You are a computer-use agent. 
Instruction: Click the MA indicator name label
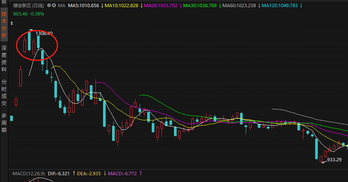pos(62,6)
